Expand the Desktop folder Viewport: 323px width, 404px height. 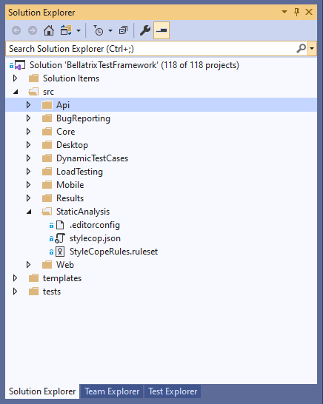tap(29, 145)
